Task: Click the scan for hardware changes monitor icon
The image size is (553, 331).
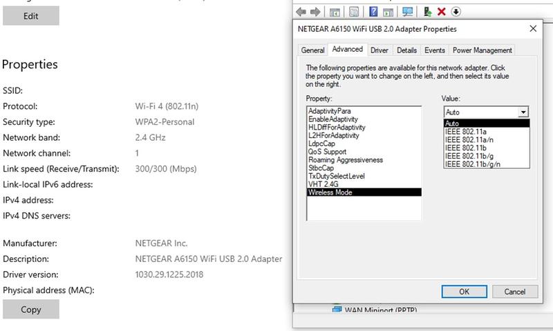Action: pos(407,12)
